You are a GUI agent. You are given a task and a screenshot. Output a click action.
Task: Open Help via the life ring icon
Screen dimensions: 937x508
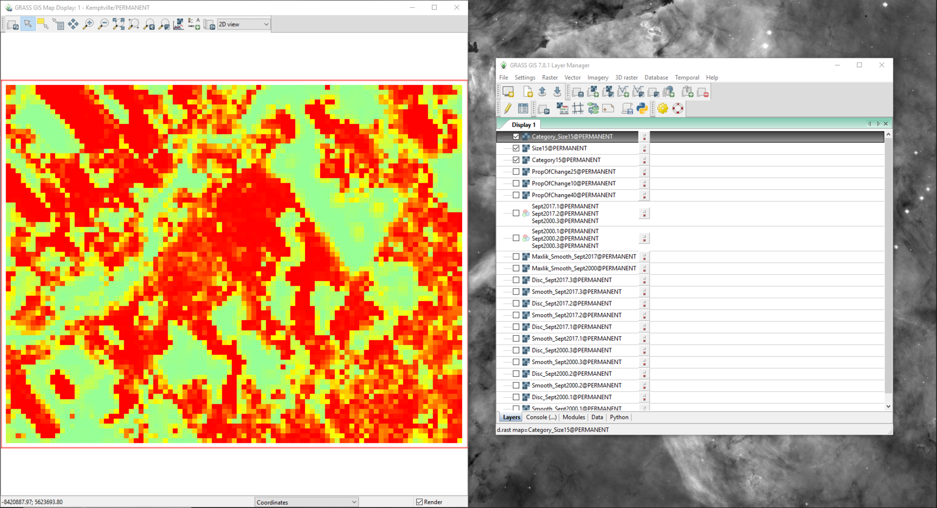coord(677,108)
